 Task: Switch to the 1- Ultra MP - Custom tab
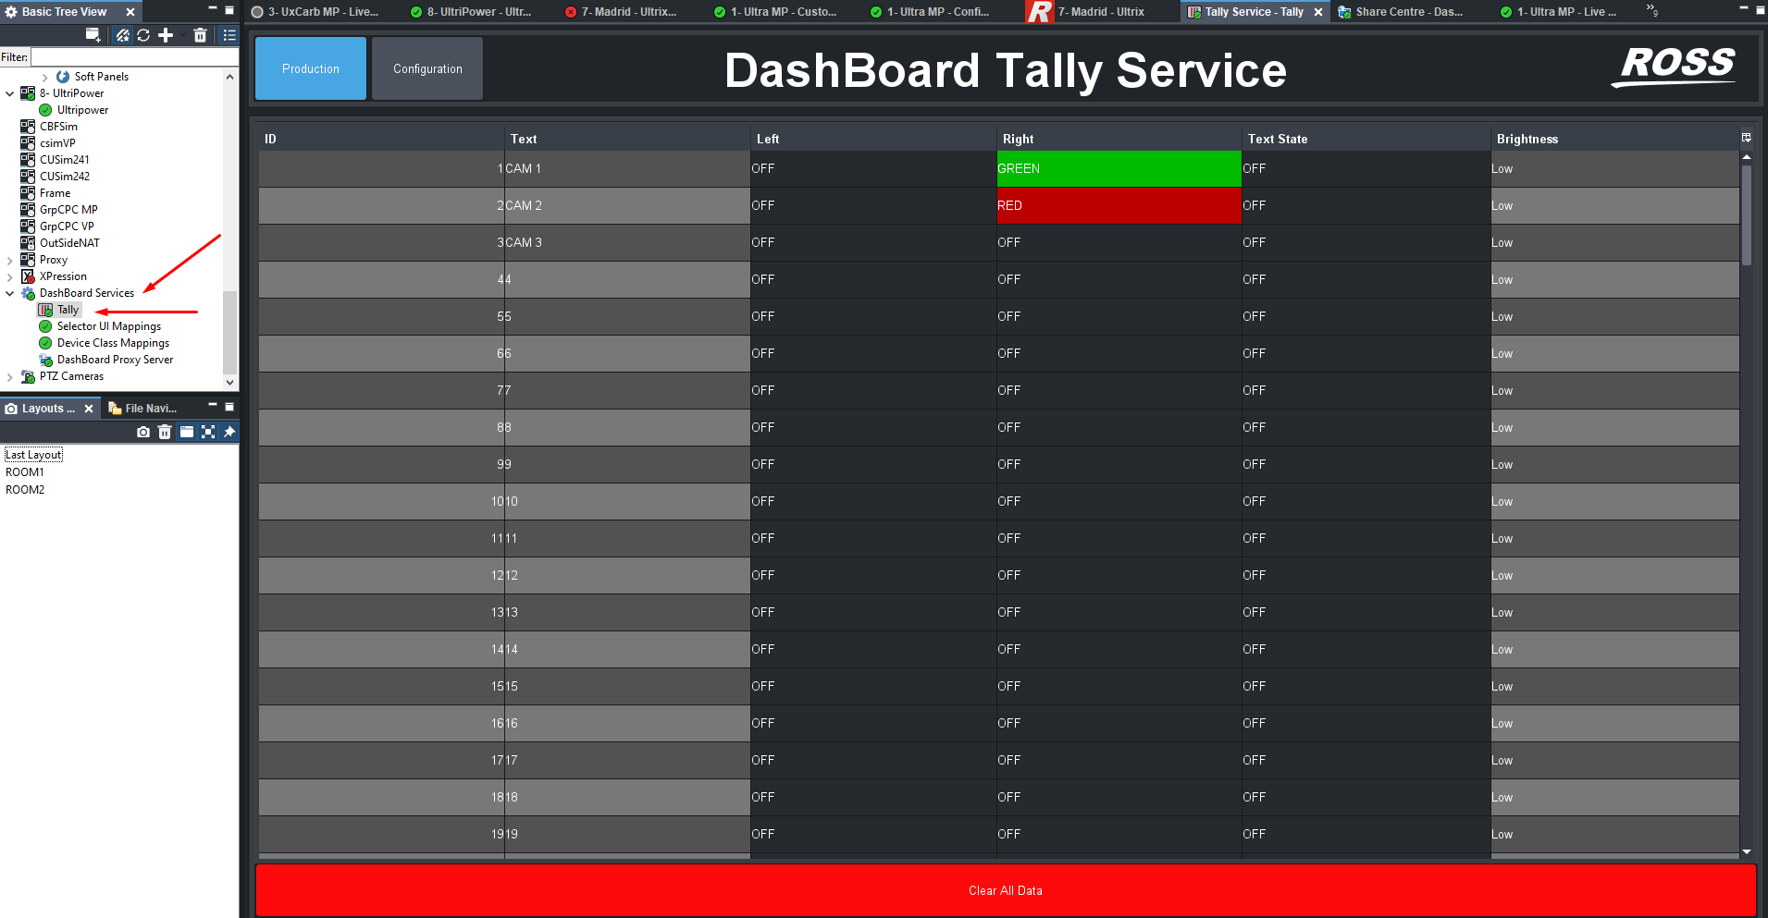(775, 12)
